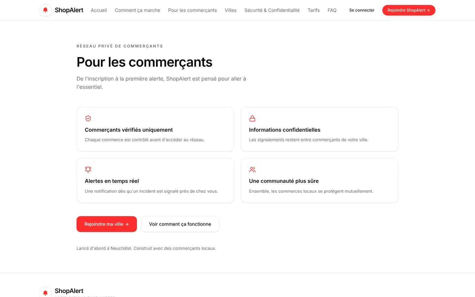The image size is (475, 297).
Task: Click the Informations confidentielles card title
Action: pyautogui.click(x=285, y=130)
